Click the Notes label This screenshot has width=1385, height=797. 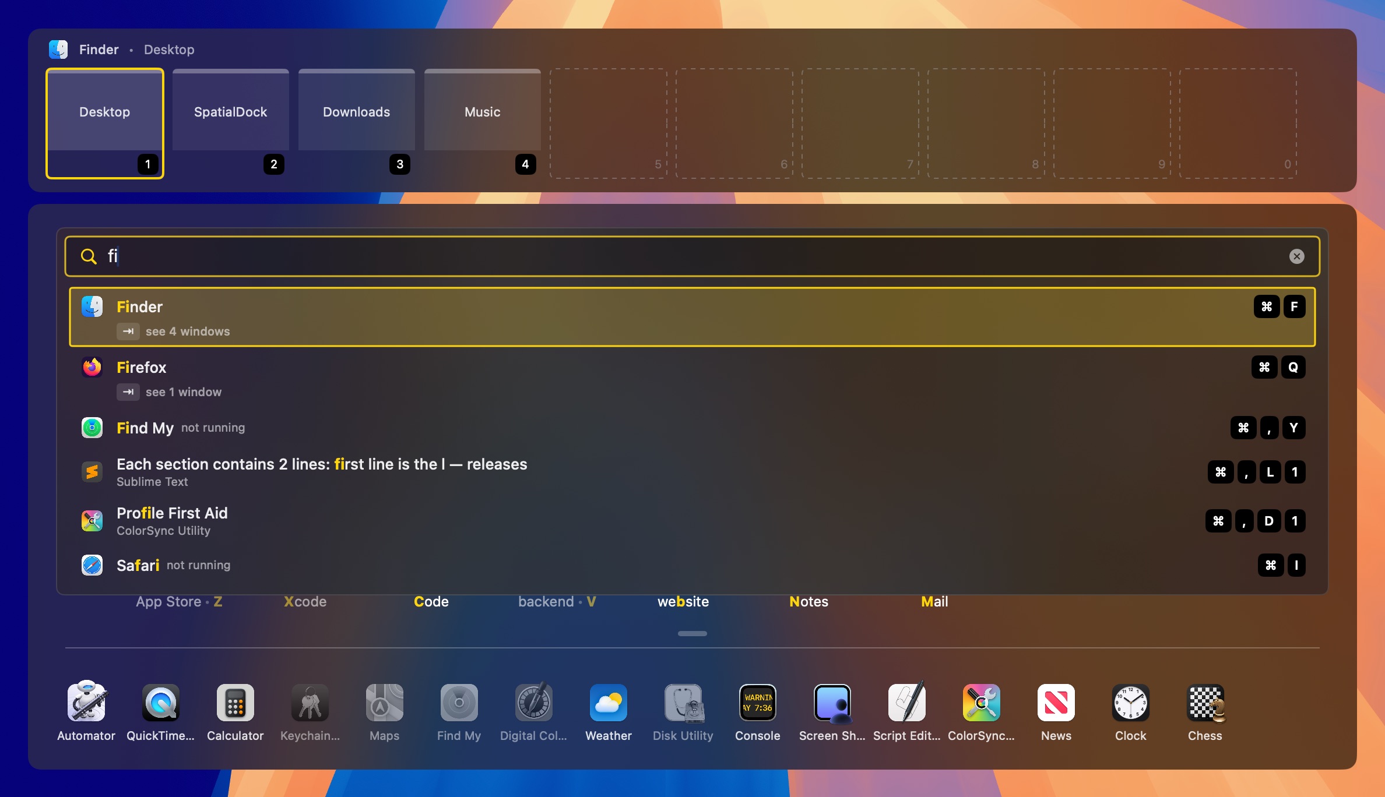pos(808,602)
